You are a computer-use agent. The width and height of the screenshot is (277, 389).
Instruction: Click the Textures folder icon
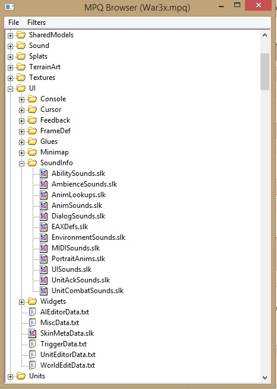click(21, 78)
